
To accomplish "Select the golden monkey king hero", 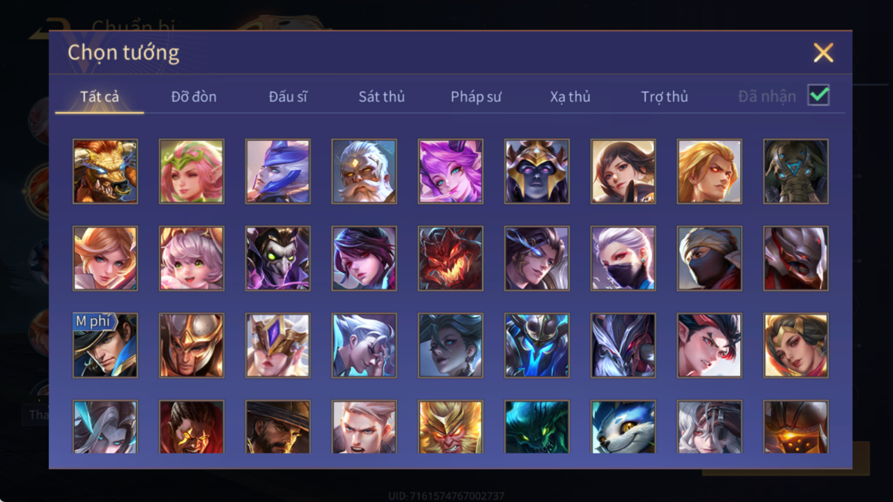I will click(450, 427).
